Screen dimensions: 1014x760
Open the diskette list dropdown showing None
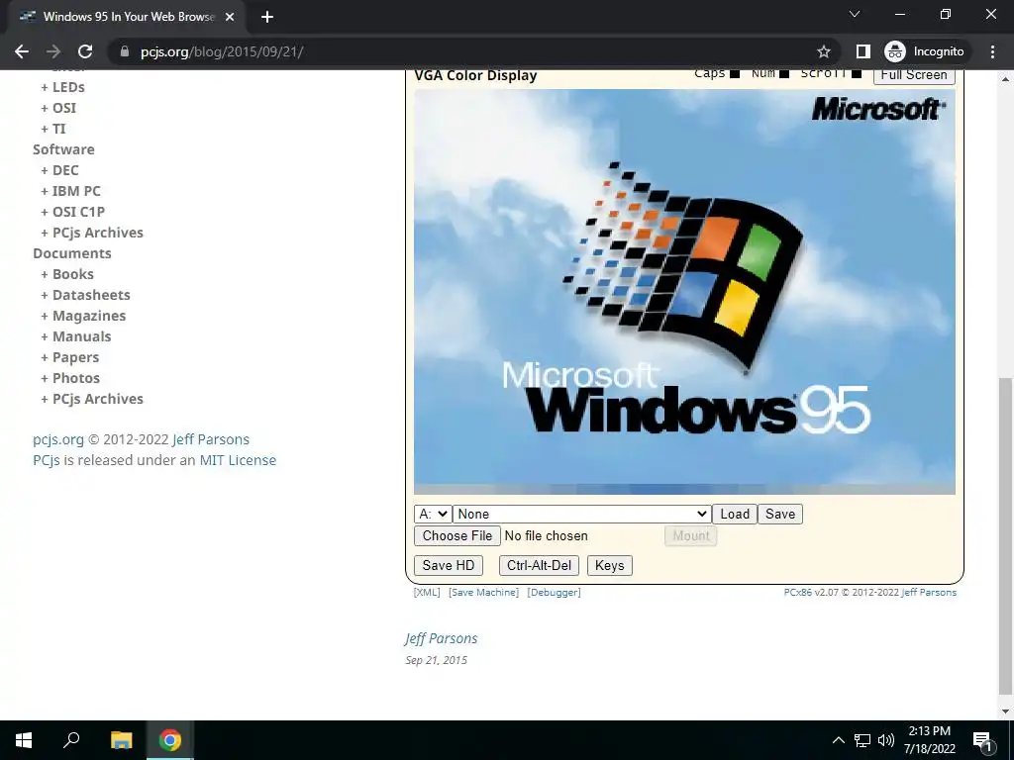pyautogui.click(x=582, y=514)
